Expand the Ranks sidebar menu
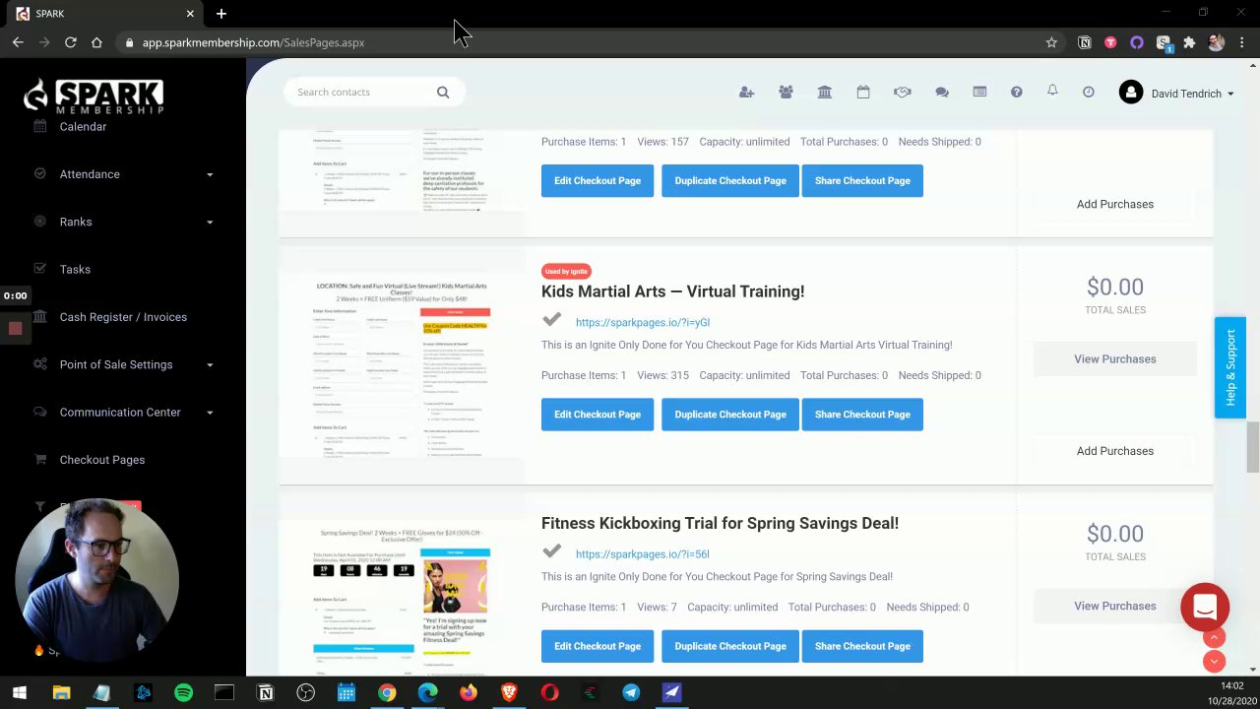 coord(123,222)
